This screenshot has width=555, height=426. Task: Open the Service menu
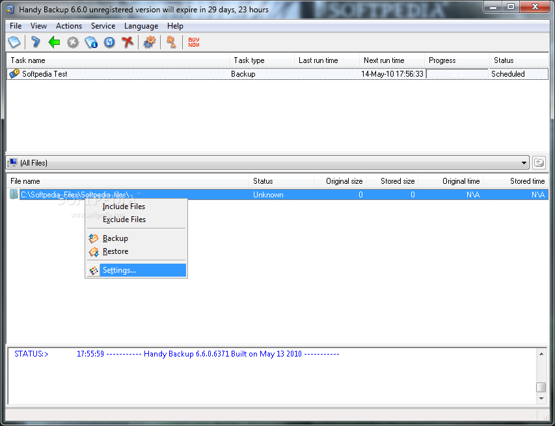pos(103,26)
